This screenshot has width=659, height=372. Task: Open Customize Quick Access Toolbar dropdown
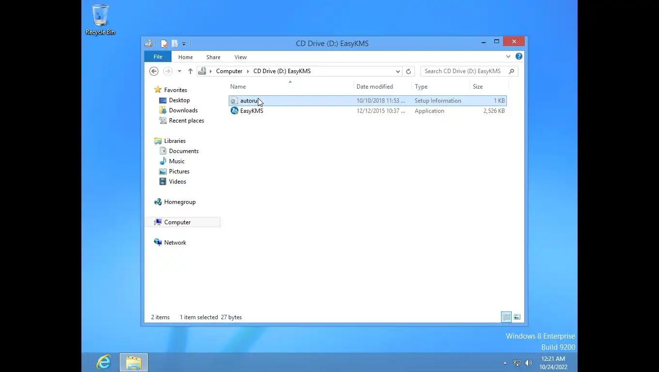[184, 44]
